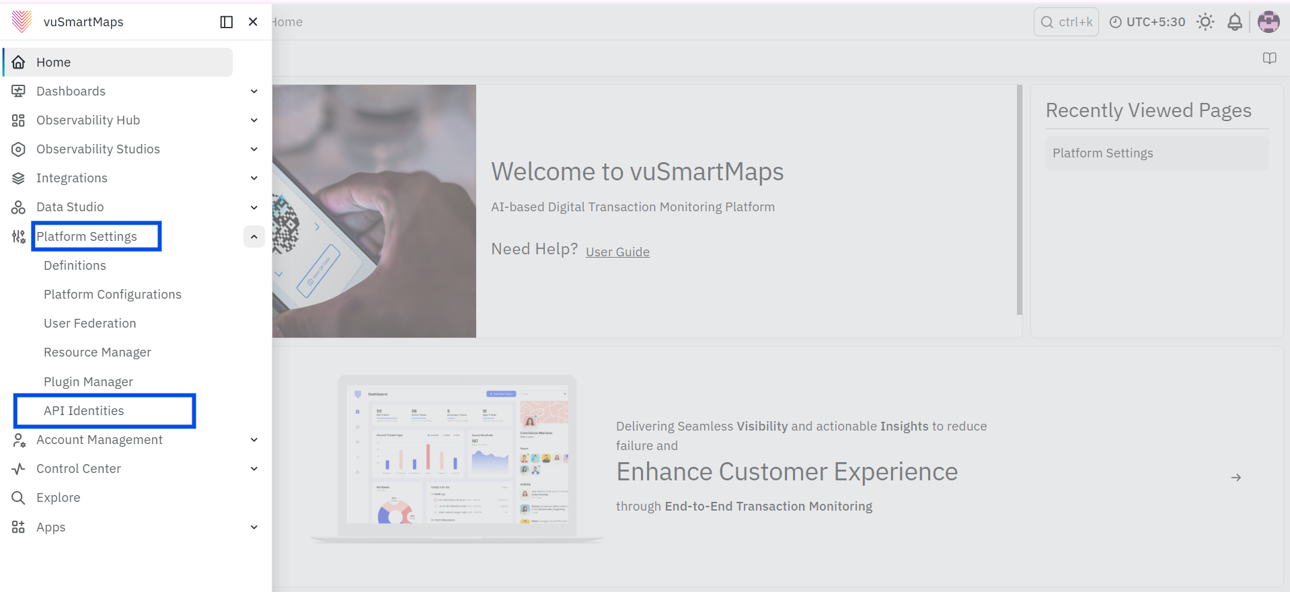Open User Federation submenu item
The width and height of the screenshot is (1290, 592).
pos(90,324)
